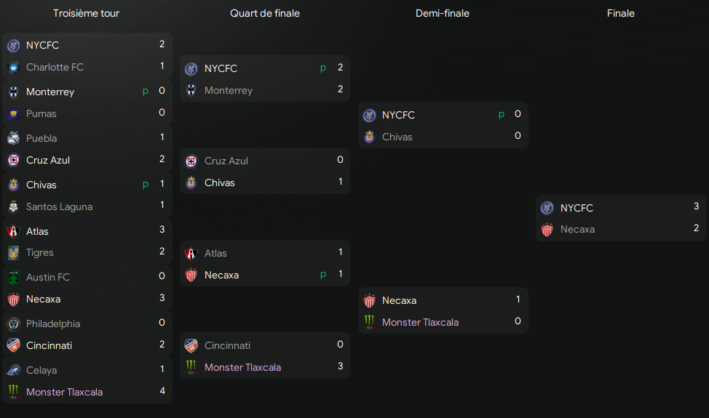The width and height of the screenshot is (709, 418).
Task: Select the Demi-finale round header
Action: tap(443, 14)
